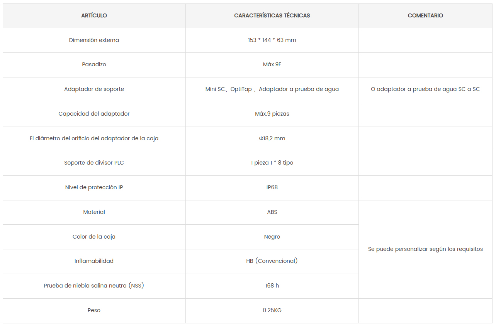The height and width of the screenshot is (328, 496).
Task: Click the Máx.9 piezas value
Action: 272,114
